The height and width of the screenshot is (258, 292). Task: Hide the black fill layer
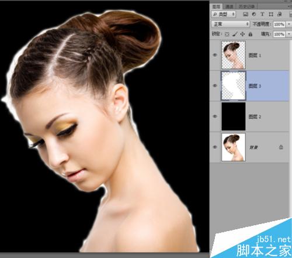[215, 116]
